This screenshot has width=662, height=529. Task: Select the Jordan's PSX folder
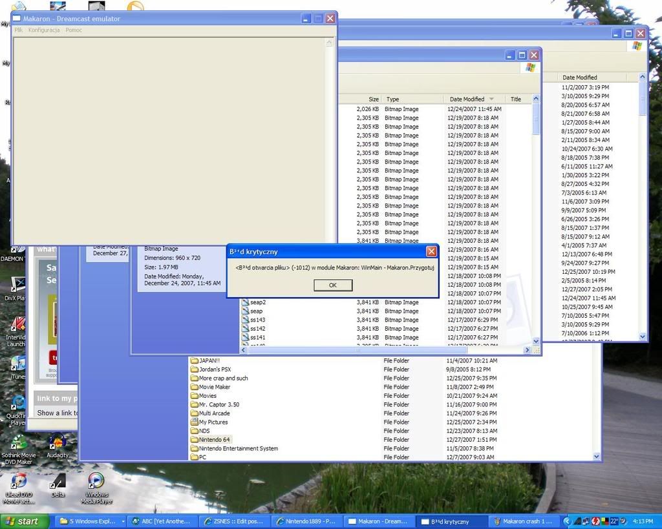(x=211, y=369)
